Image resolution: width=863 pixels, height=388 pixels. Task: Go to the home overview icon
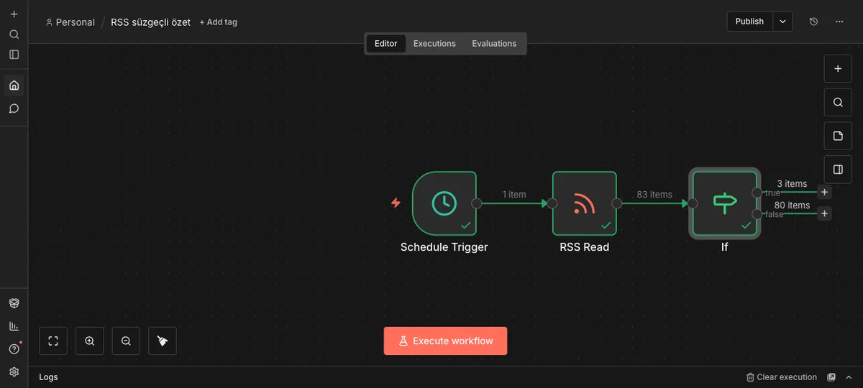pos(14,86)
